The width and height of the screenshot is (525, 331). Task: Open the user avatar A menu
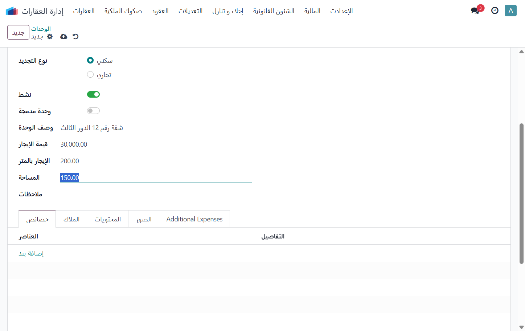click(510, 11)
